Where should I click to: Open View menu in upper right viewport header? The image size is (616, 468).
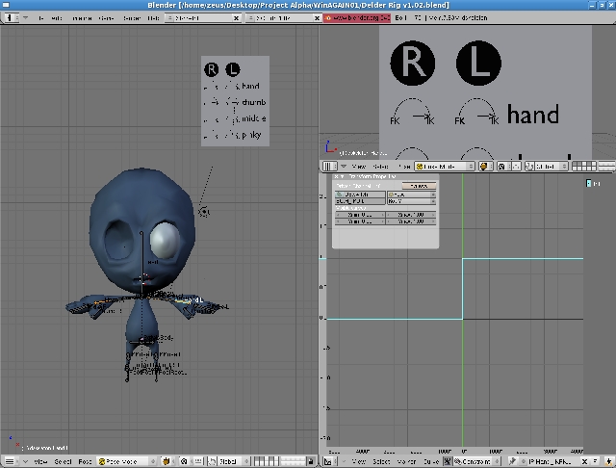359,167
